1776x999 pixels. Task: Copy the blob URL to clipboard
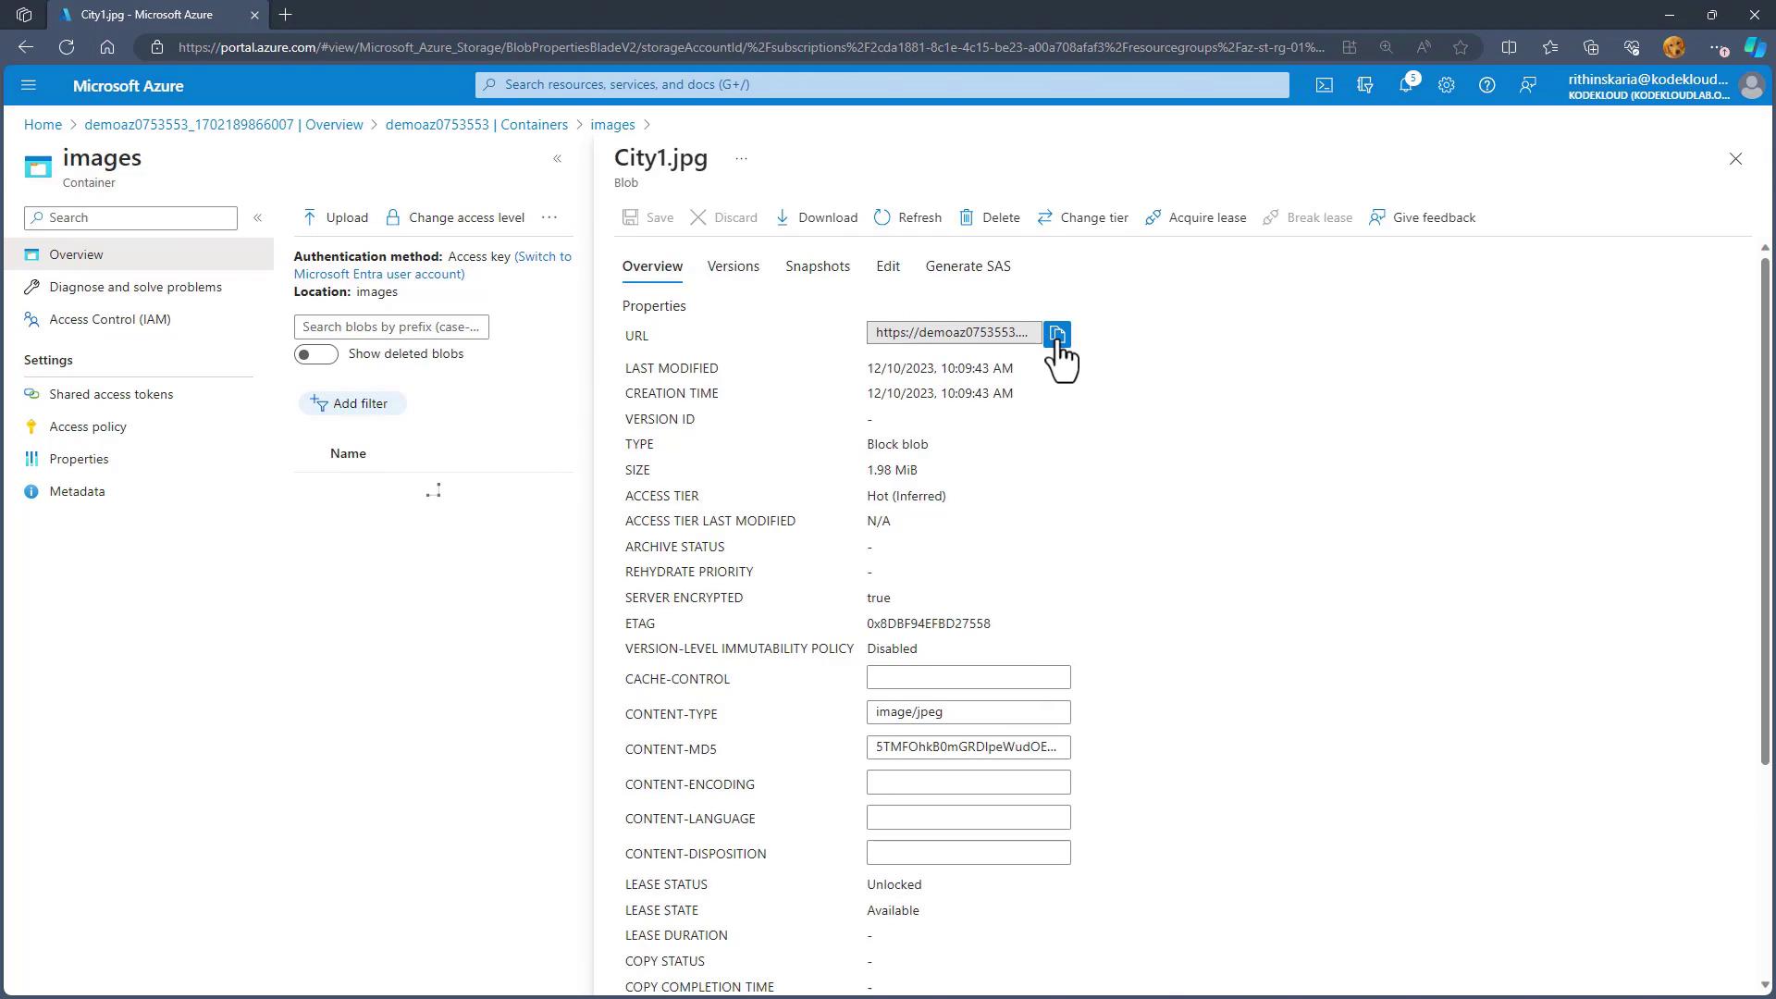tap(1056, 333)
